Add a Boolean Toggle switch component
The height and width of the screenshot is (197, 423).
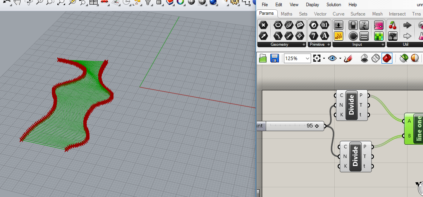353,26
